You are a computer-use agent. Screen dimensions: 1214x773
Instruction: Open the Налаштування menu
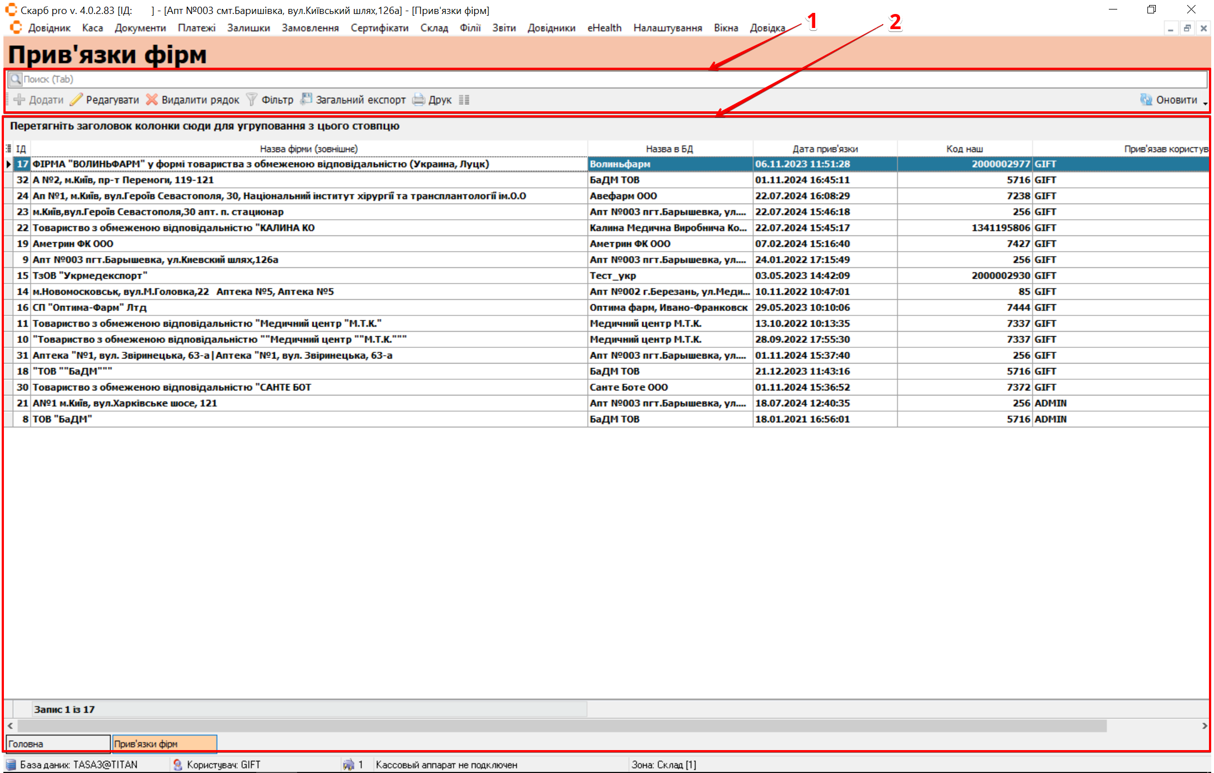667,28
